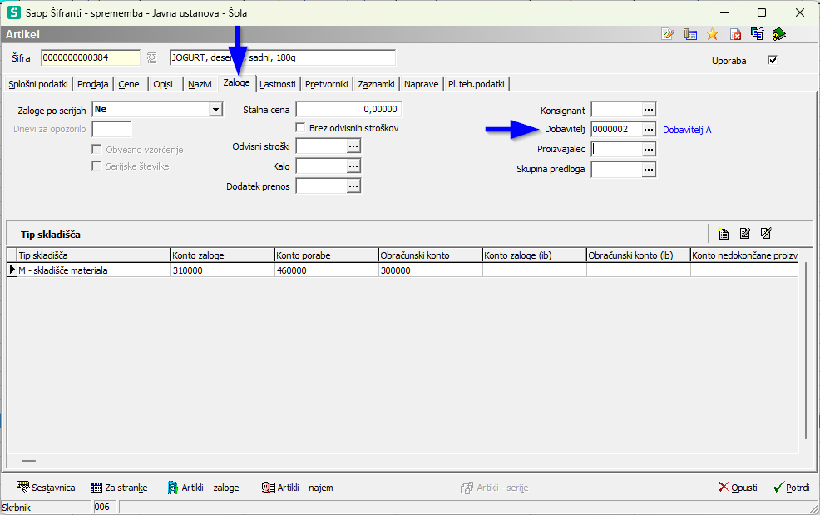Viewport: 820px width, 515px height.
Task: Switch to the Pretvorniki tab
Action: pos(326,84)
